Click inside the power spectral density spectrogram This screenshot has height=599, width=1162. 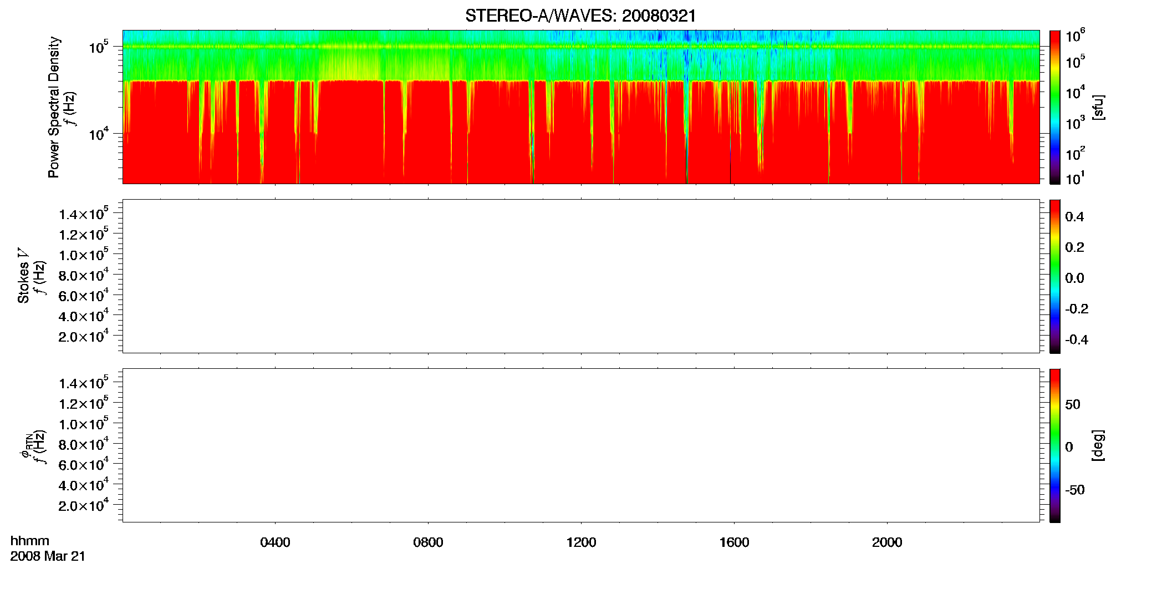point(581,107)
